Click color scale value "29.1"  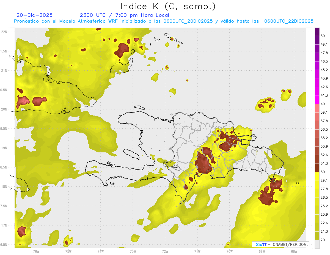[x=324, y=180]
